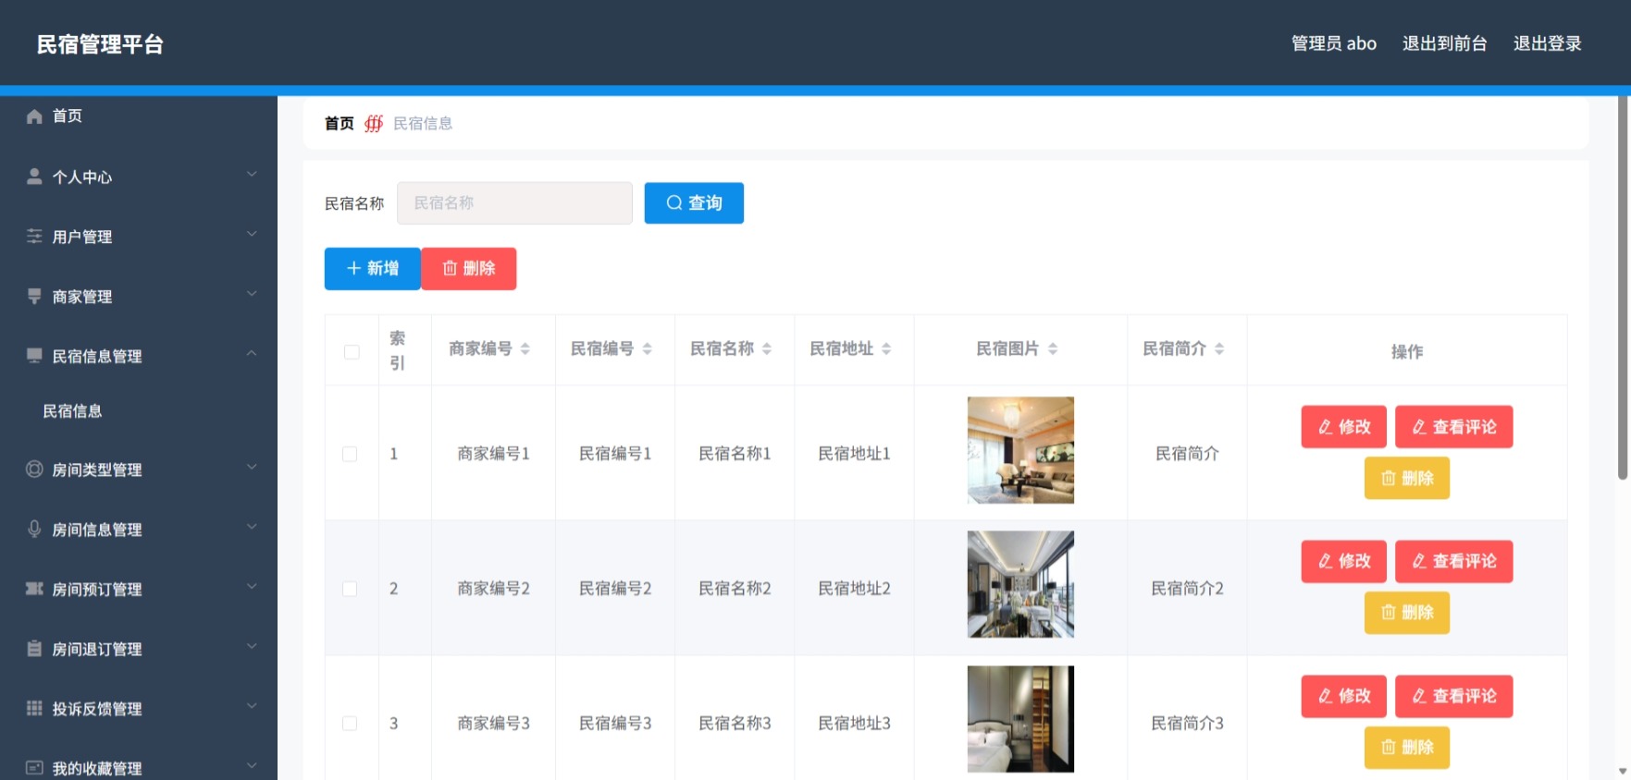The width and height of the screenshot is (1631, 780).
Task: Click the monitor icon beside 民宿信息管理
Action: pos(34,356)
